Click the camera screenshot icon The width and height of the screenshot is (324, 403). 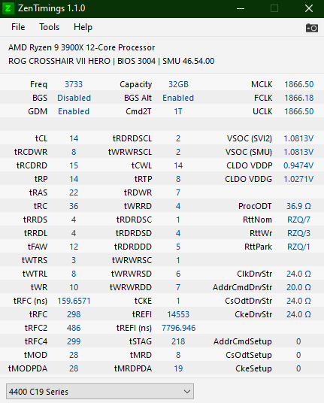point(312,28)
